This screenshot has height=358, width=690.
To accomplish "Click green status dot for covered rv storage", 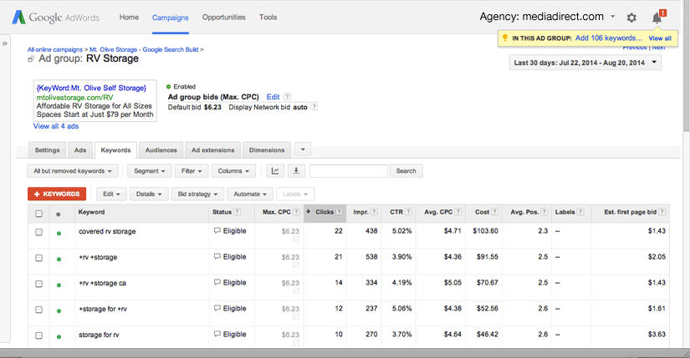I will [59, 234].
